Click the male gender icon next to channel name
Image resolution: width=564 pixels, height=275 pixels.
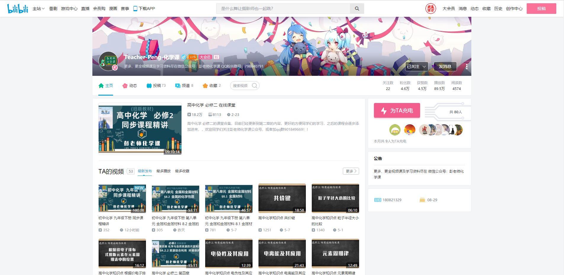(x=184, y=57)
